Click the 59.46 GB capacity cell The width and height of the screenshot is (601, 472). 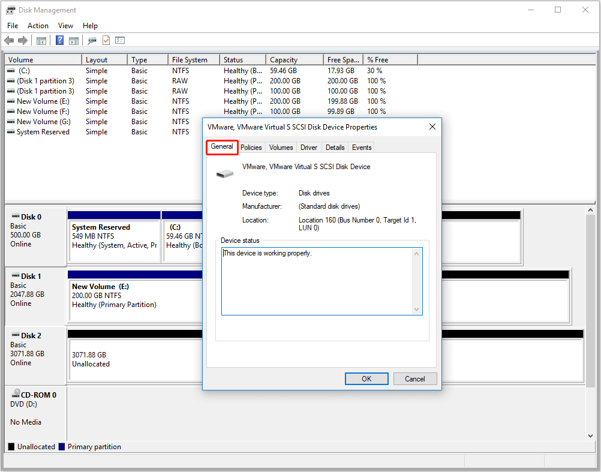[283, 71]
